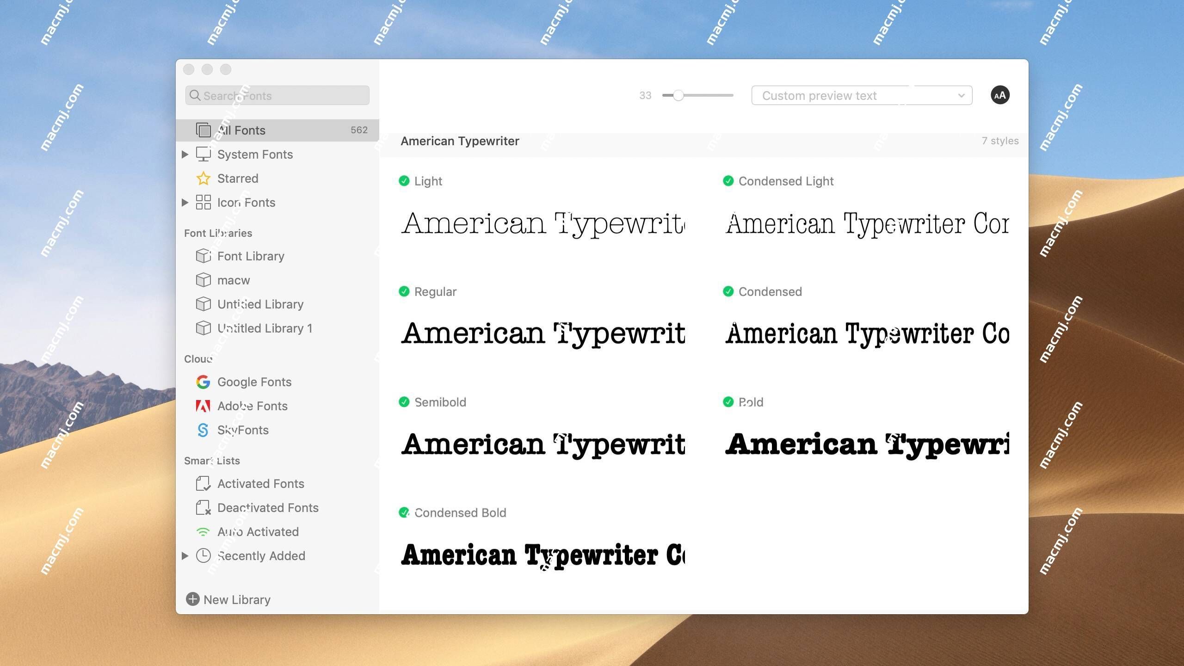Click the Icon Fonts grid icon
1184x666 pixels.
point(203,202)
